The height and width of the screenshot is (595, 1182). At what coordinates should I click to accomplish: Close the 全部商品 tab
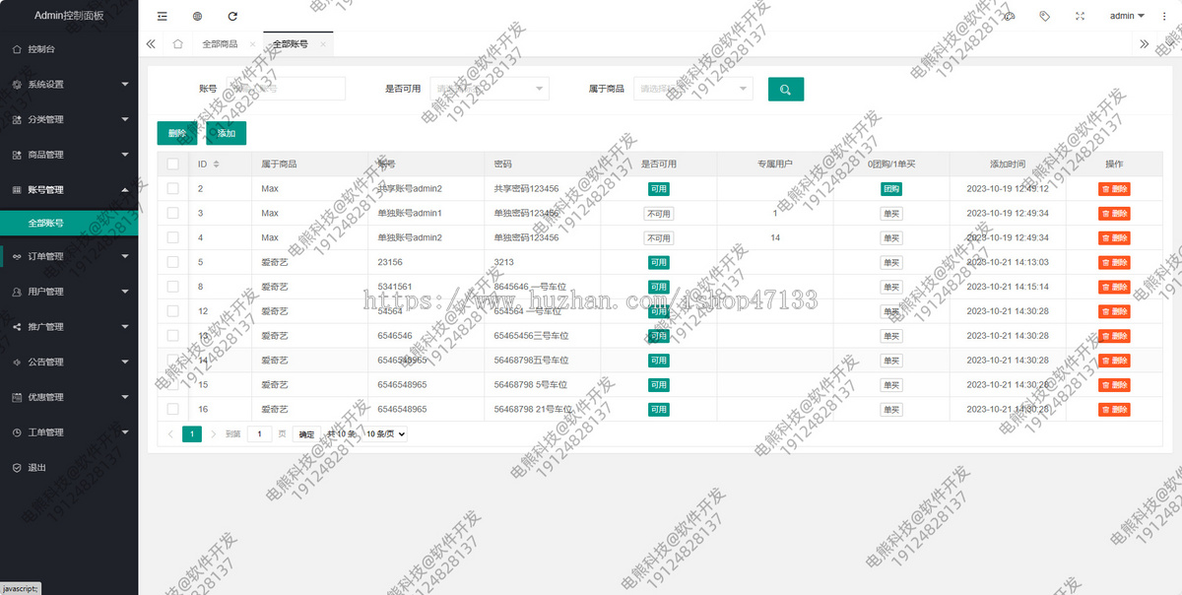coord(252,44)
